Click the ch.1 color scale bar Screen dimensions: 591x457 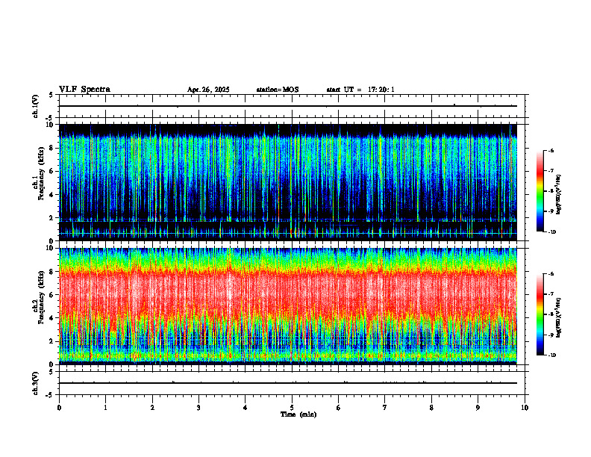coord(540,191)
